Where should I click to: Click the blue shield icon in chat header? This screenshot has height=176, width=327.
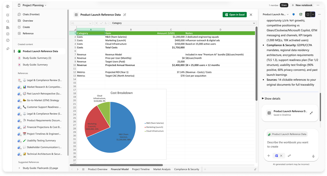[294, 14]
